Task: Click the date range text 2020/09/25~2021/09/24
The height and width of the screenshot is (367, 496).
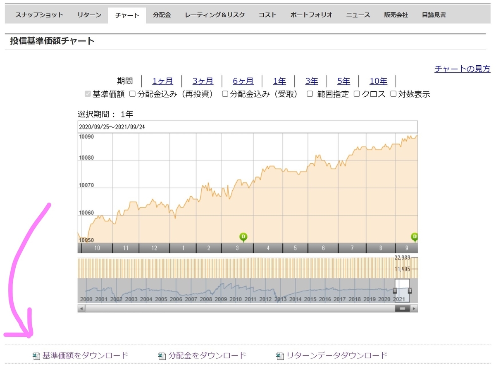Action: 112,127
